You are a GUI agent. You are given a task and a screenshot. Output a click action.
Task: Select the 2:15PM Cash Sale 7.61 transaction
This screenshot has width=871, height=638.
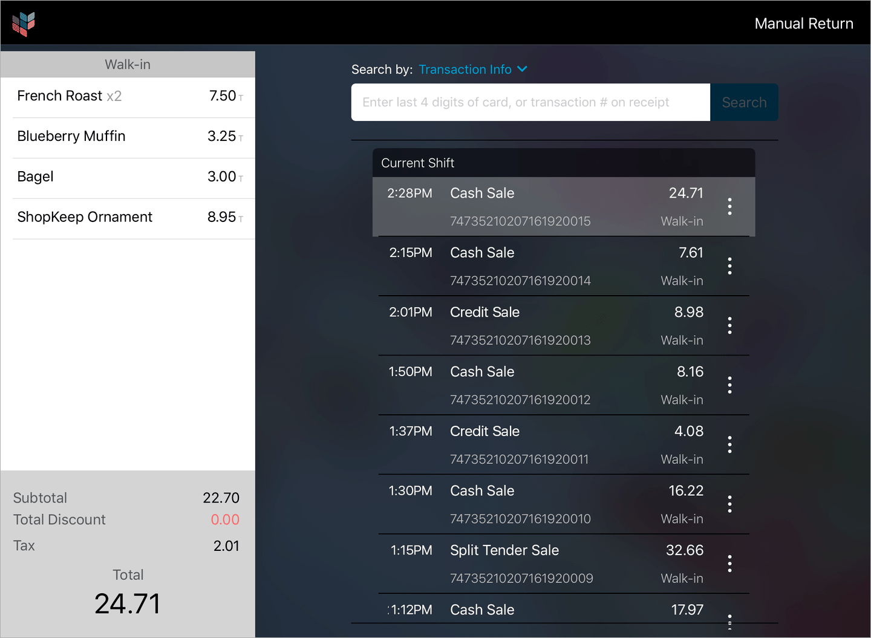(x=564, y=266)
